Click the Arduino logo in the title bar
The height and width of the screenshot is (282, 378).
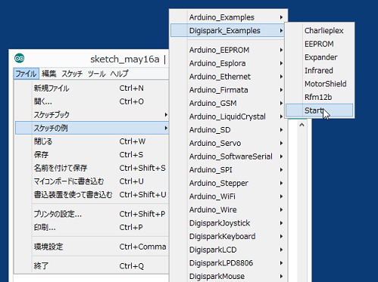click(x=20, y=58)
